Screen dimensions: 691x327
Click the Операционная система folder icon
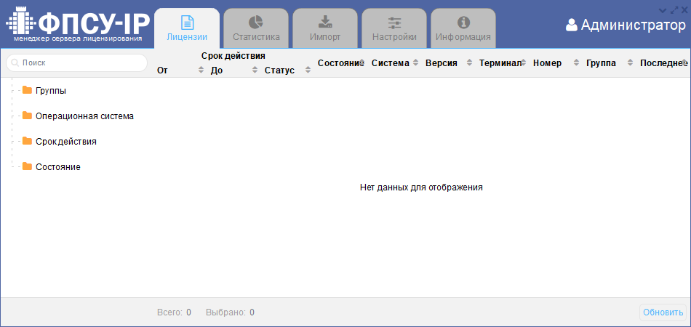[28, 116]
